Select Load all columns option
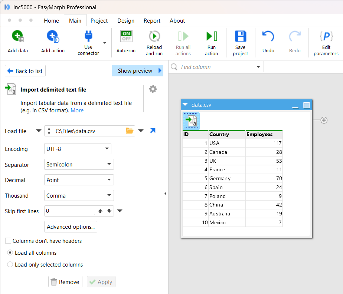The image size is (343, 294). pyautogui.click(x=10, y=252)
